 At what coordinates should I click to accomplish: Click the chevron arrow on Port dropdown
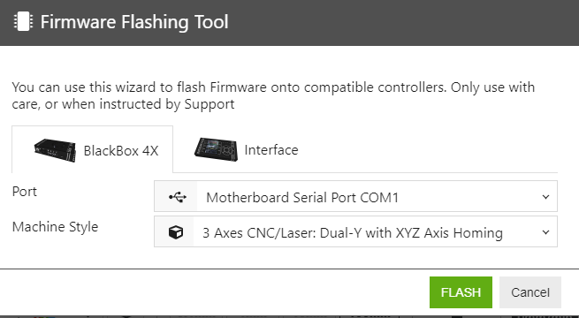[545, 197]
